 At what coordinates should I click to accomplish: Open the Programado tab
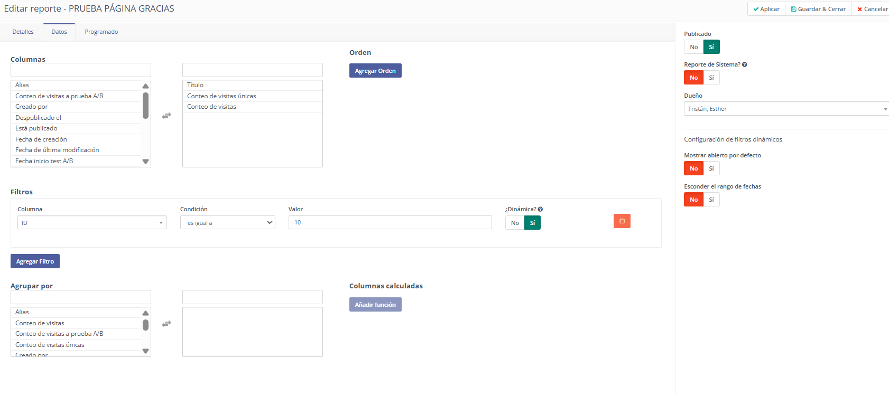coord(101,32)
